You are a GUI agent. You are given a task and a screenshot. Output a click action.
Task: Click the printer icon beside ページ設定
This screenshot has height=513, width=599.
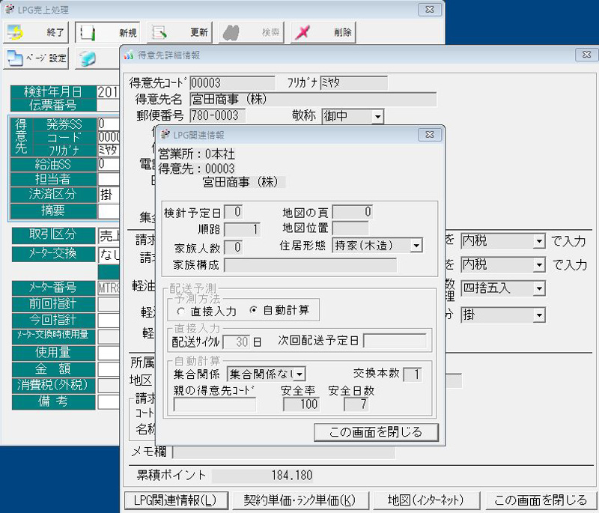(88, 58)
